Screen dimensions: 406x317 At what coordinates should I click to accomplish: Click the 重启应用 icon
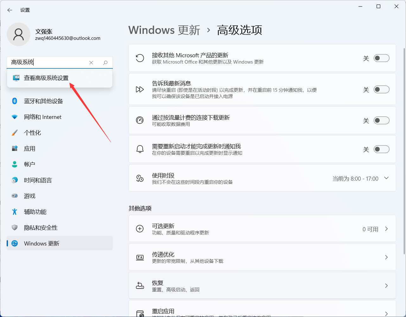(x=140, y=313)
